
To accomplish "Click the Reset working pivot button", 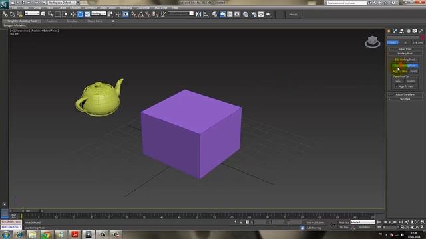I will 413,71.
